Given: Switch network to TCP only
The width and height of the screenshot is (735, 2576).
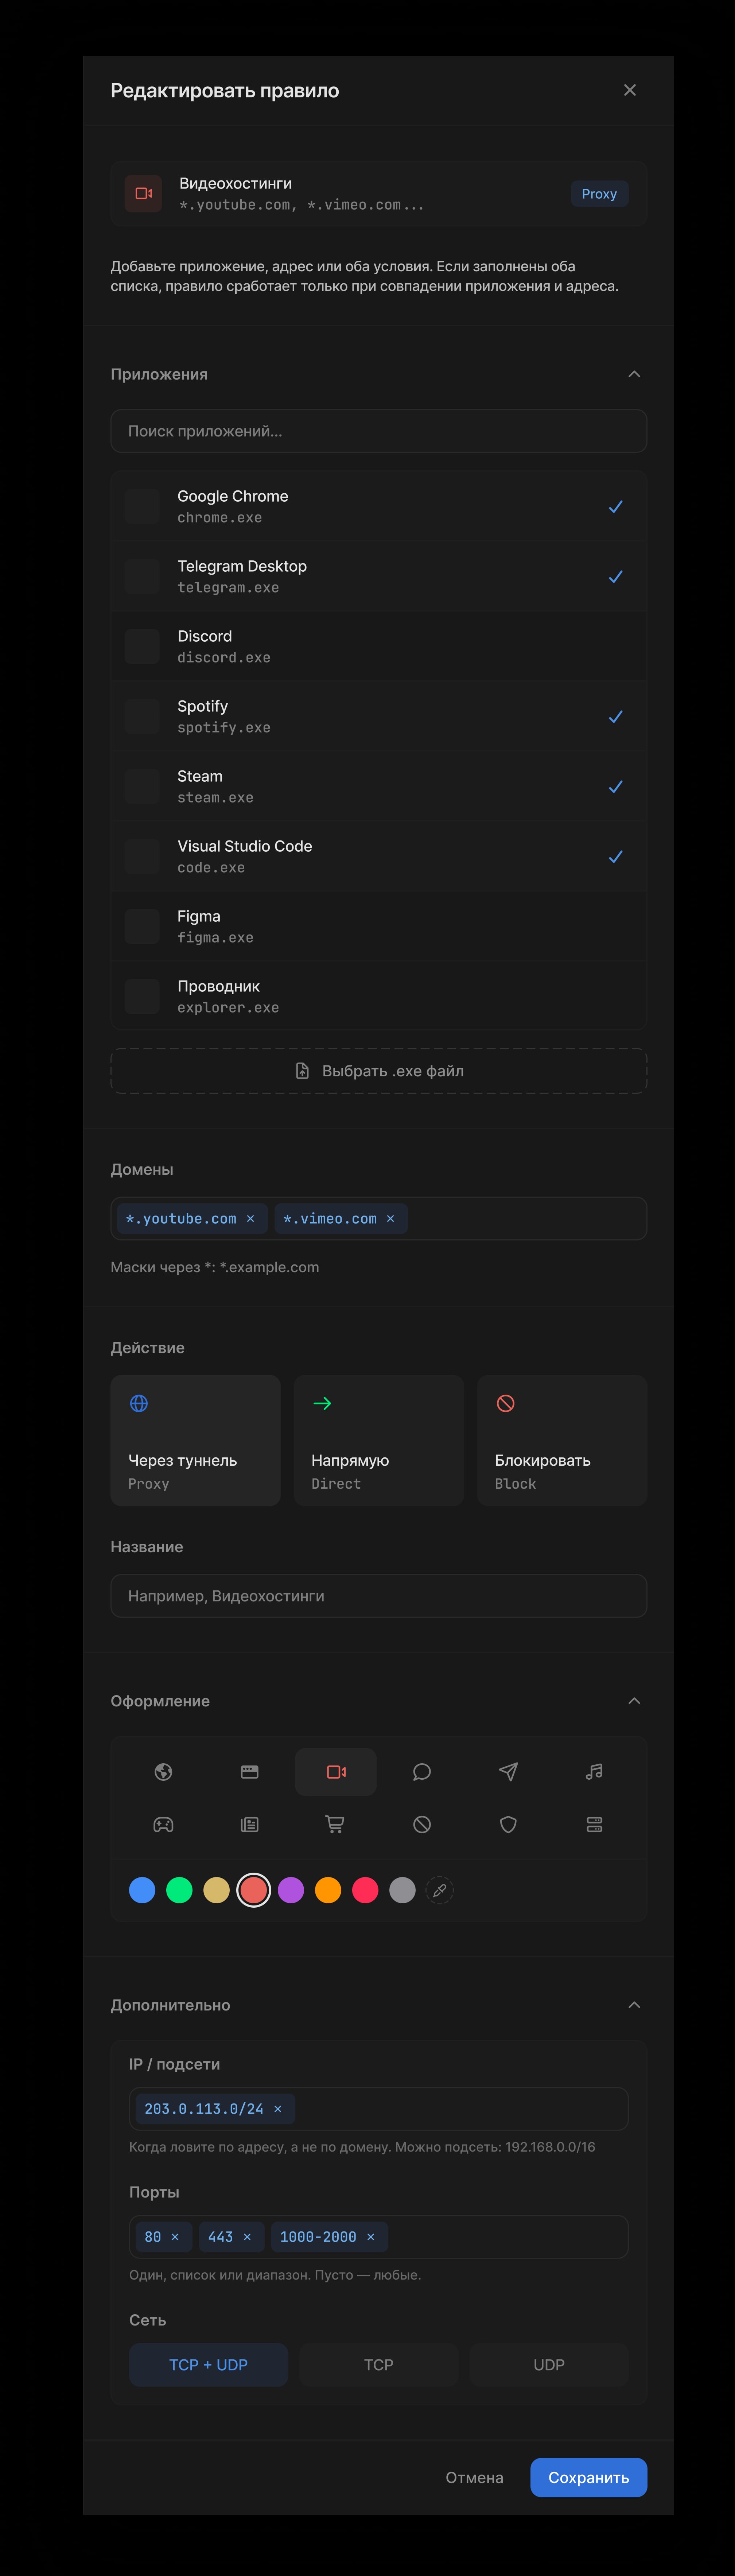Looking at the screenshot, I should click(379, 2364).
